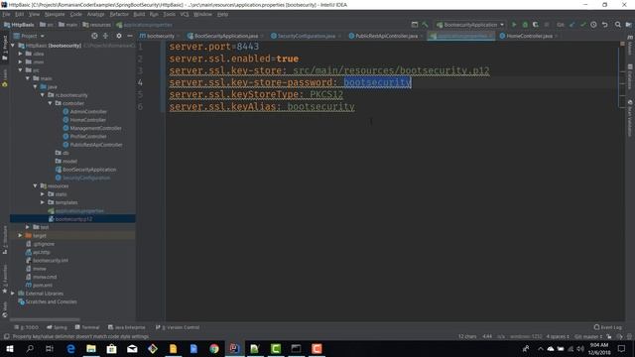Expand the target folder arrow
635x357 pixels.
(20, 236)
